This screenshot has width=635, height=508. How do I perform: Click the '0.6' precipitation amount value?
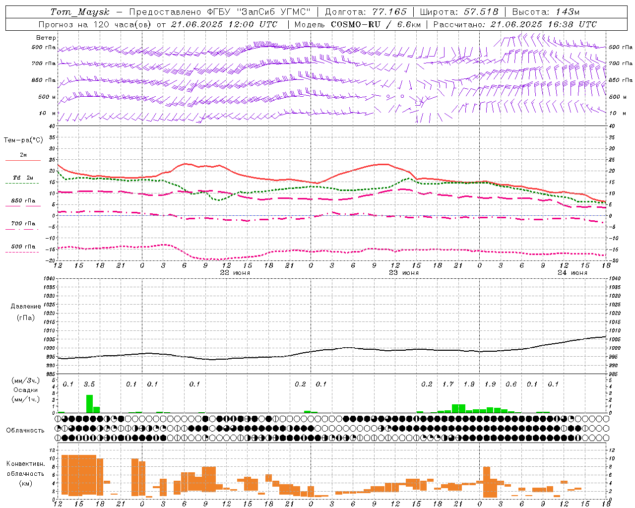[x=511, y=384]
